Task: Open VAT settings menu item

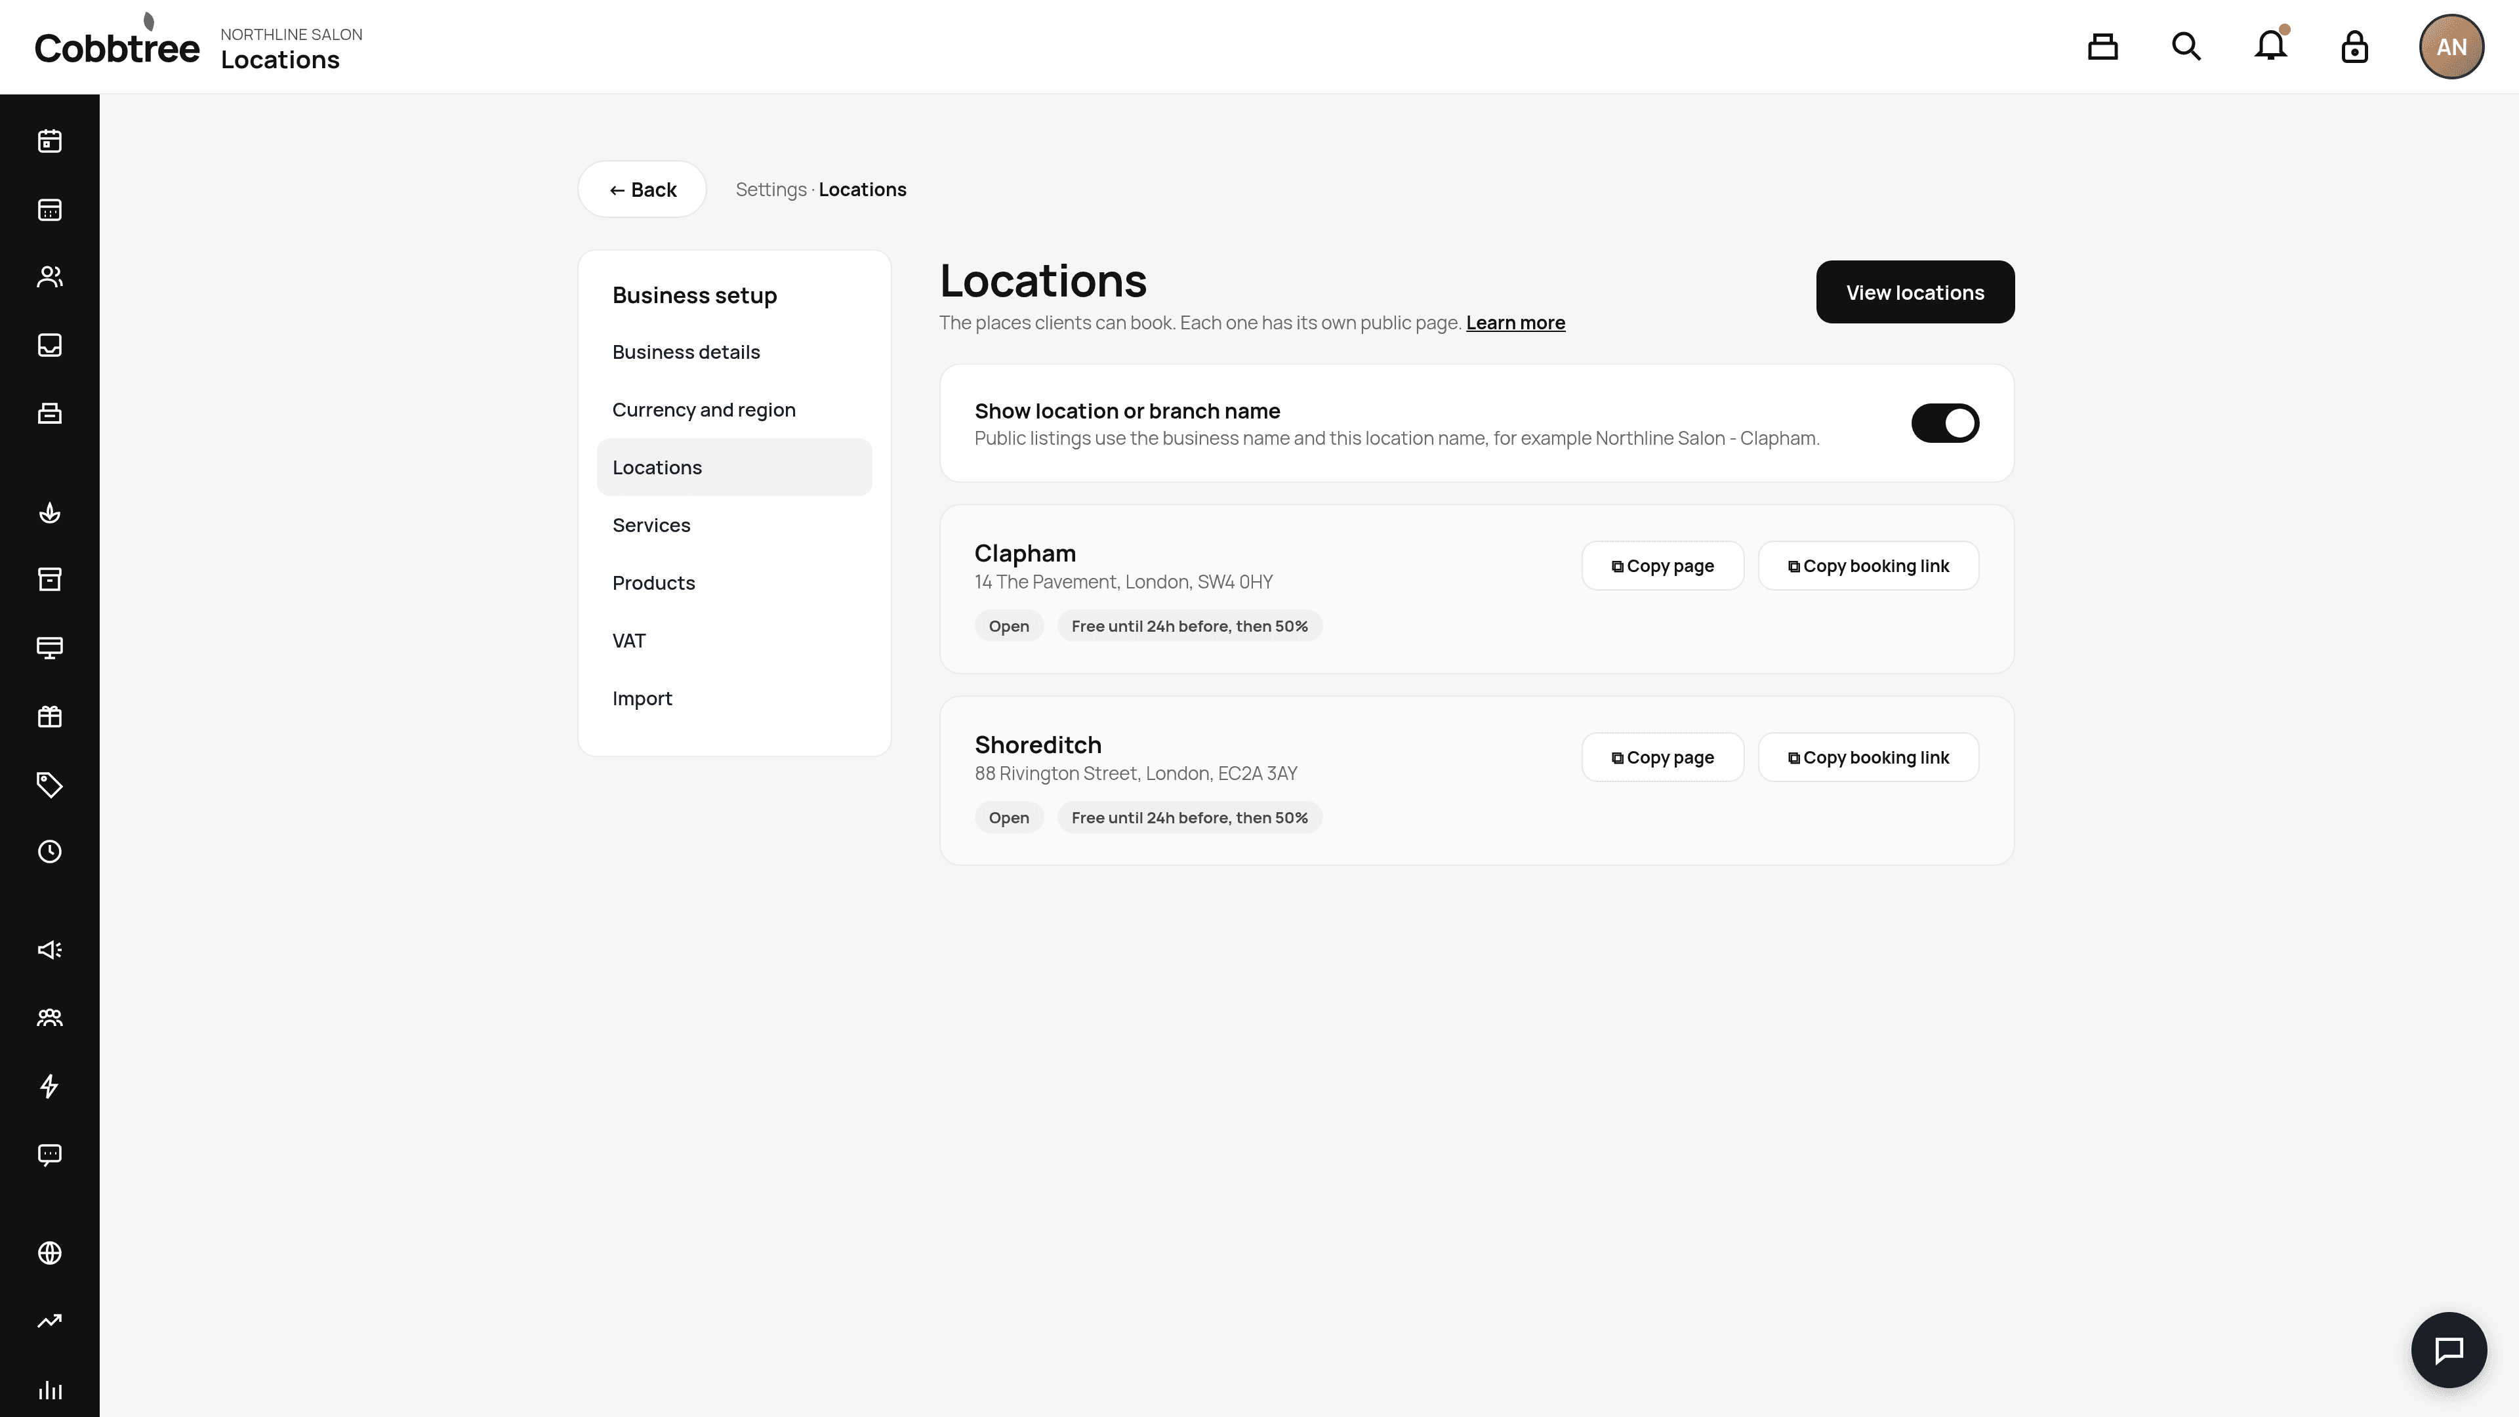Action: tap(735, 640)
